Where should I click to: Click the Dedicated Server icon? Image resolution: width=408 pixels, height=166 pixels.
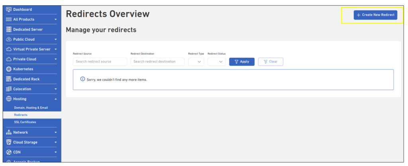pos(9,29)
